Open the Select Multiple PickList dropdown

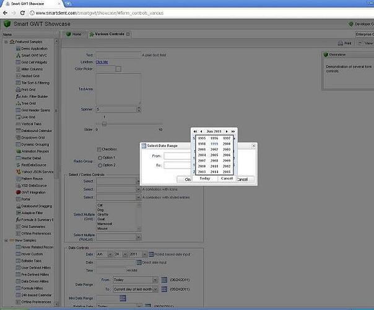pyautogui.click(x=138, y=237)
